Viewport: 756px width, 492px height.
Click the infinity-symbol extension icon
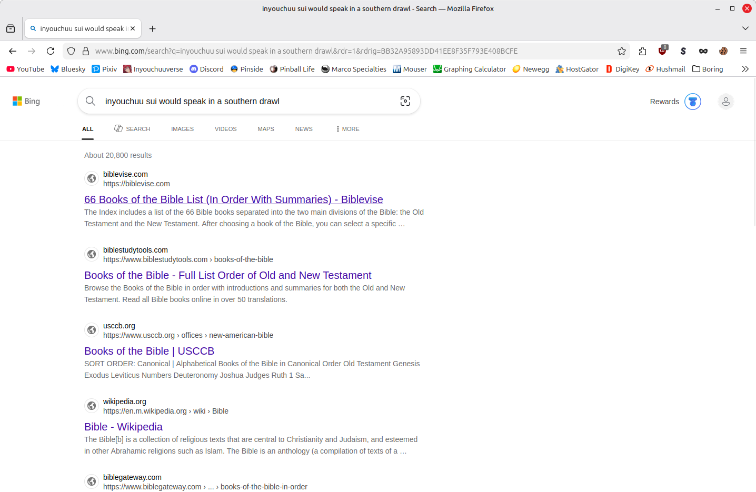[x=703, y=51]
